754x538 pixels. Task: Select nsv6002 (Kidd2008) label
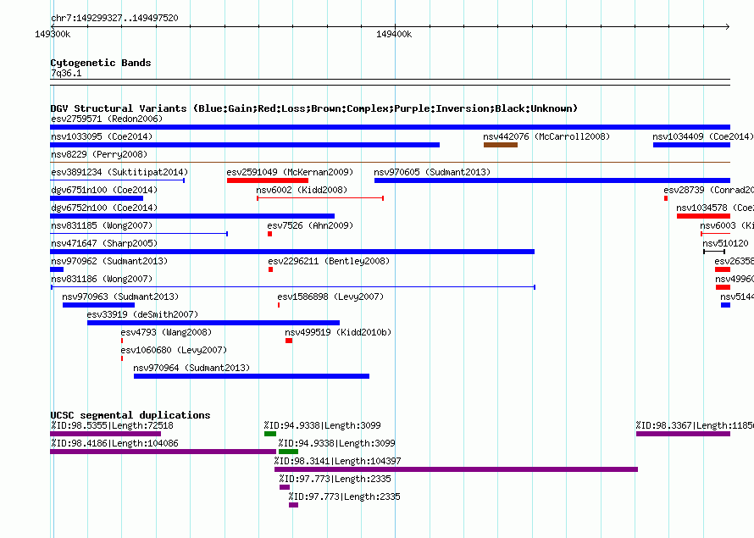pos(302,190)
